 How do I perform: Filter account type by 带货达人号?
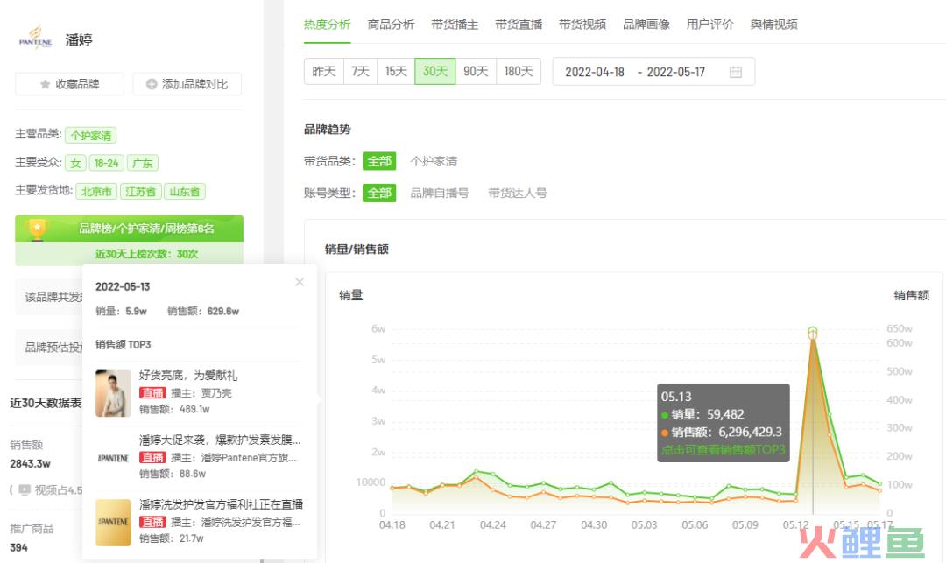(517, 193)
